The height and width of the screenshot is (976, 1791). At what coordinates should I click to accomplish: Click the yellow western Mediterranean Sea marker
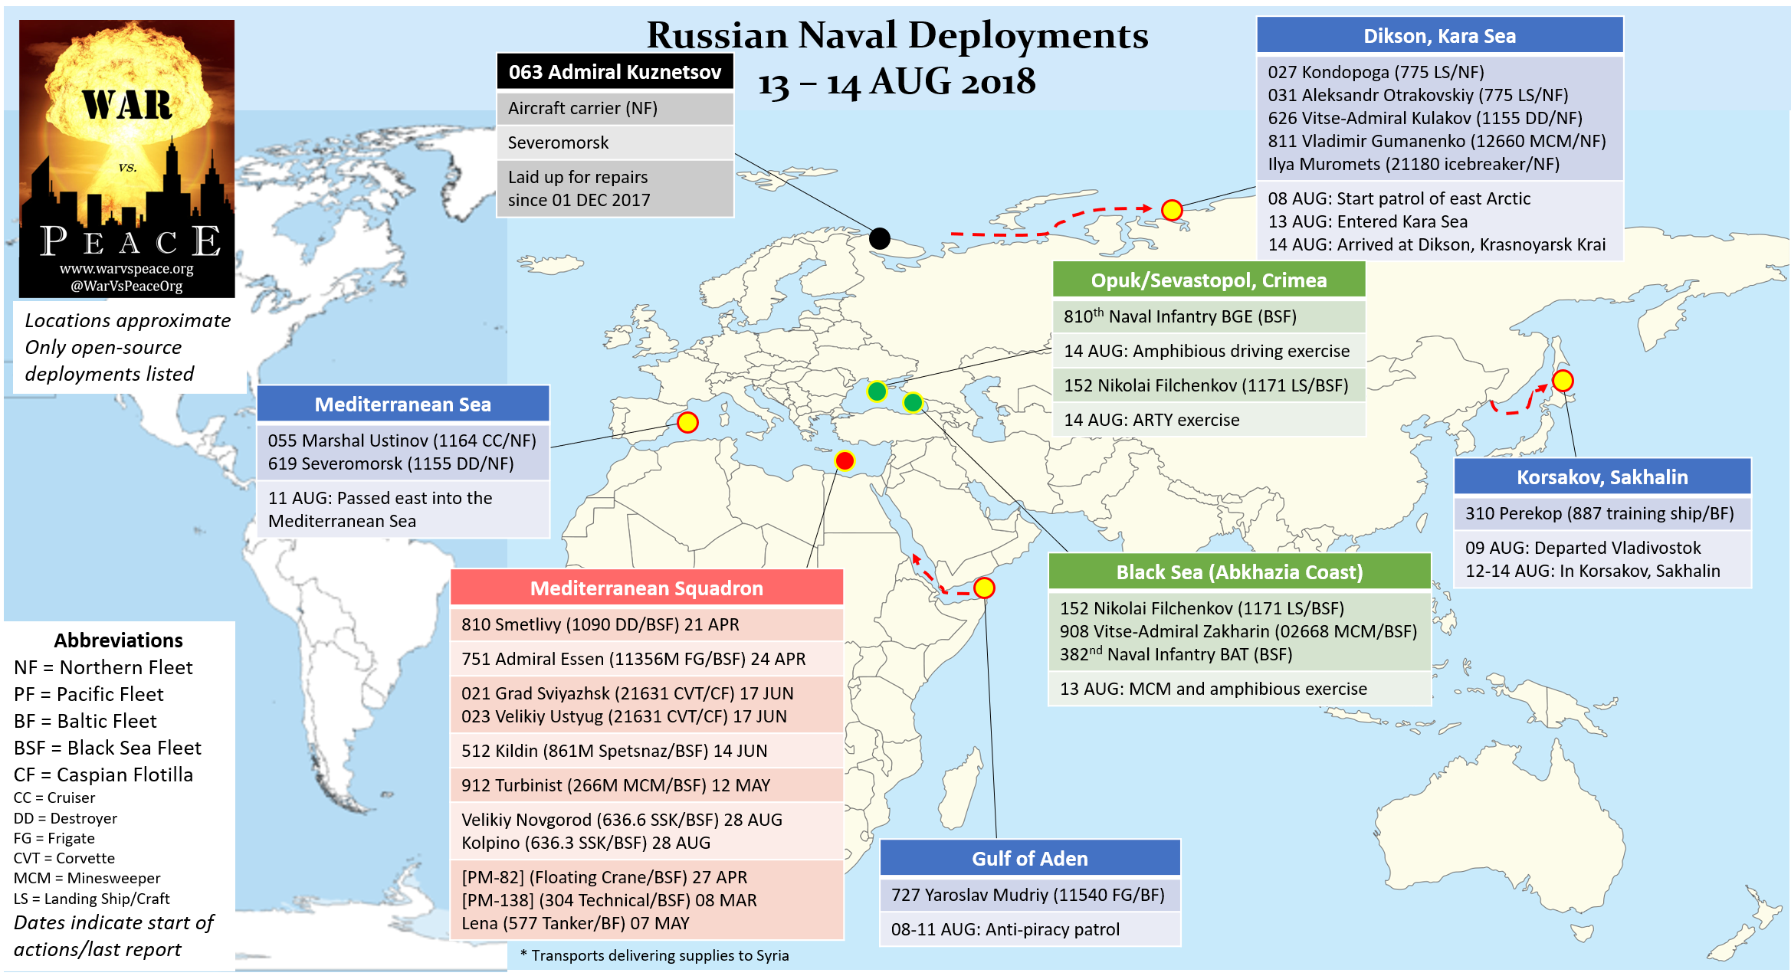tap(687, 422)
